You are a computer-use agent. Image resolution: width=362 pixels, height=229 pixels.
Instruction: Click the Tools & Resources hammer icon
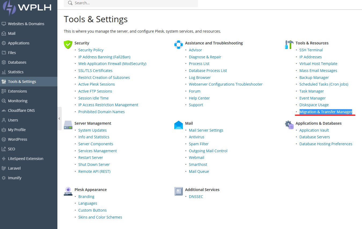coord(289,45)
